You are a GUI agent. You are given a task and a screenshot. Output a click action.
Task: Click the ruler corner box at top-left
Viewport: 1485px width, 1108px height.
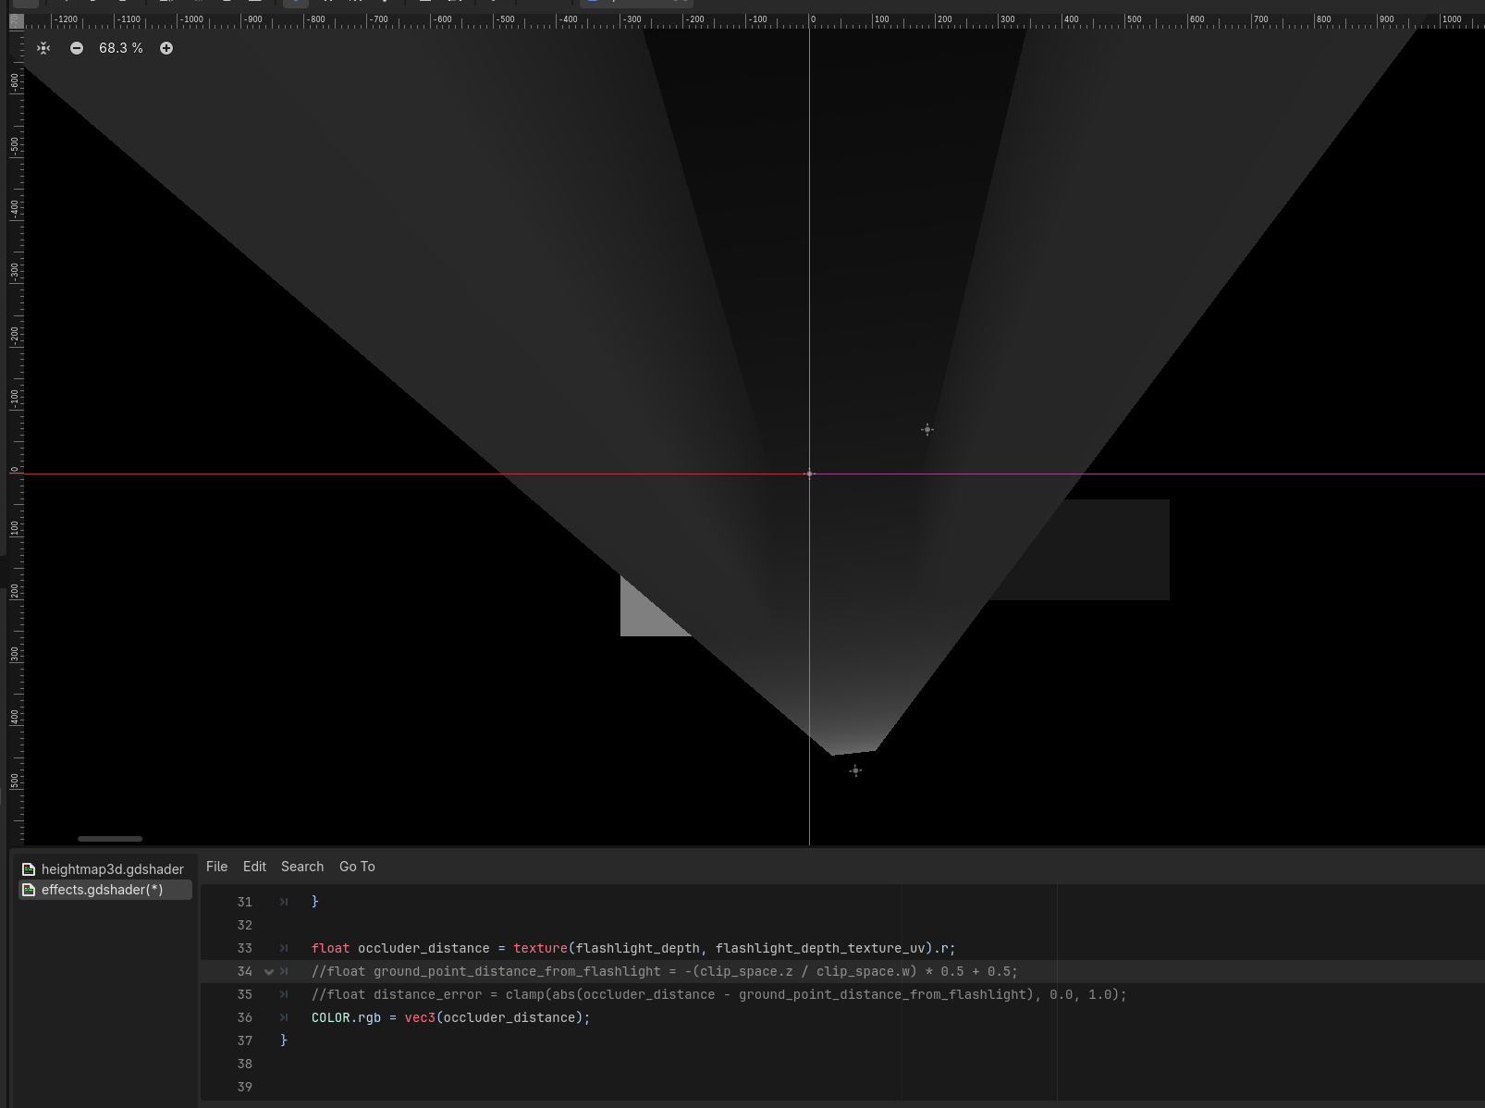(x=16, y=20)
